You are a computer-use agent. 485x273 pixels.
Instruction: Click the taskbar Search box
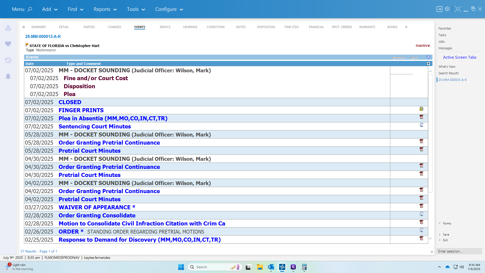click(x=215, y=267)
